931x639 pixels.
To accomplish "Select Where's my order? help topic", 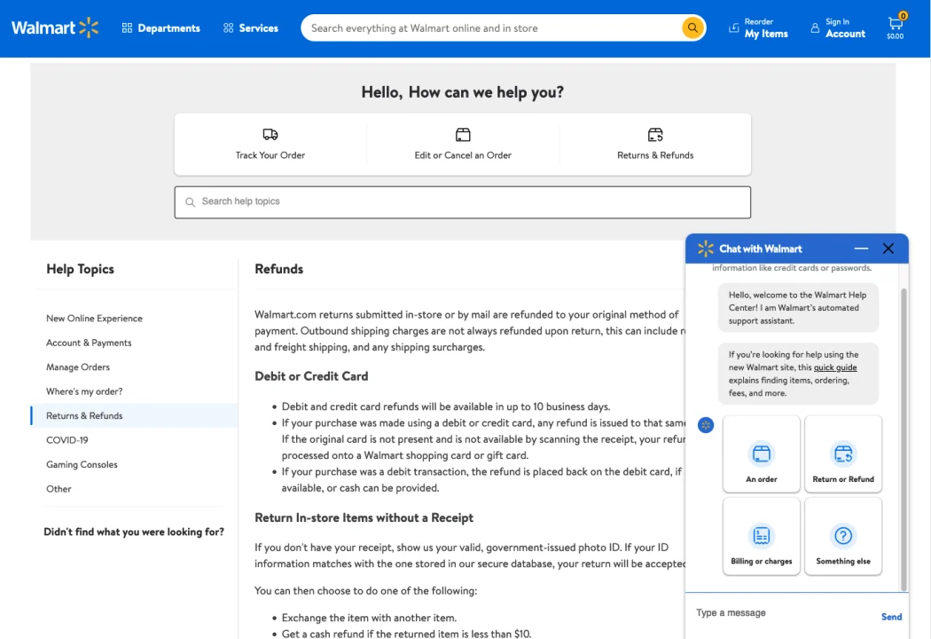I will [84, 391].
